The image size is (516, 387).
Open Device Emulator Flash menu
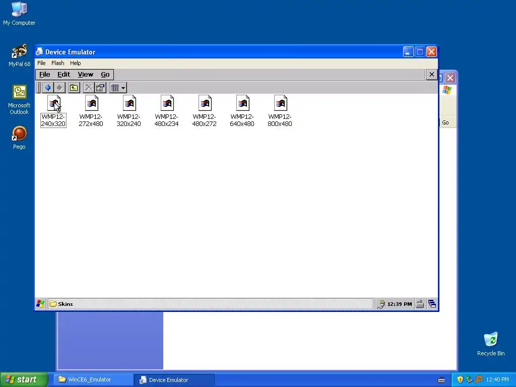point(58,63)
